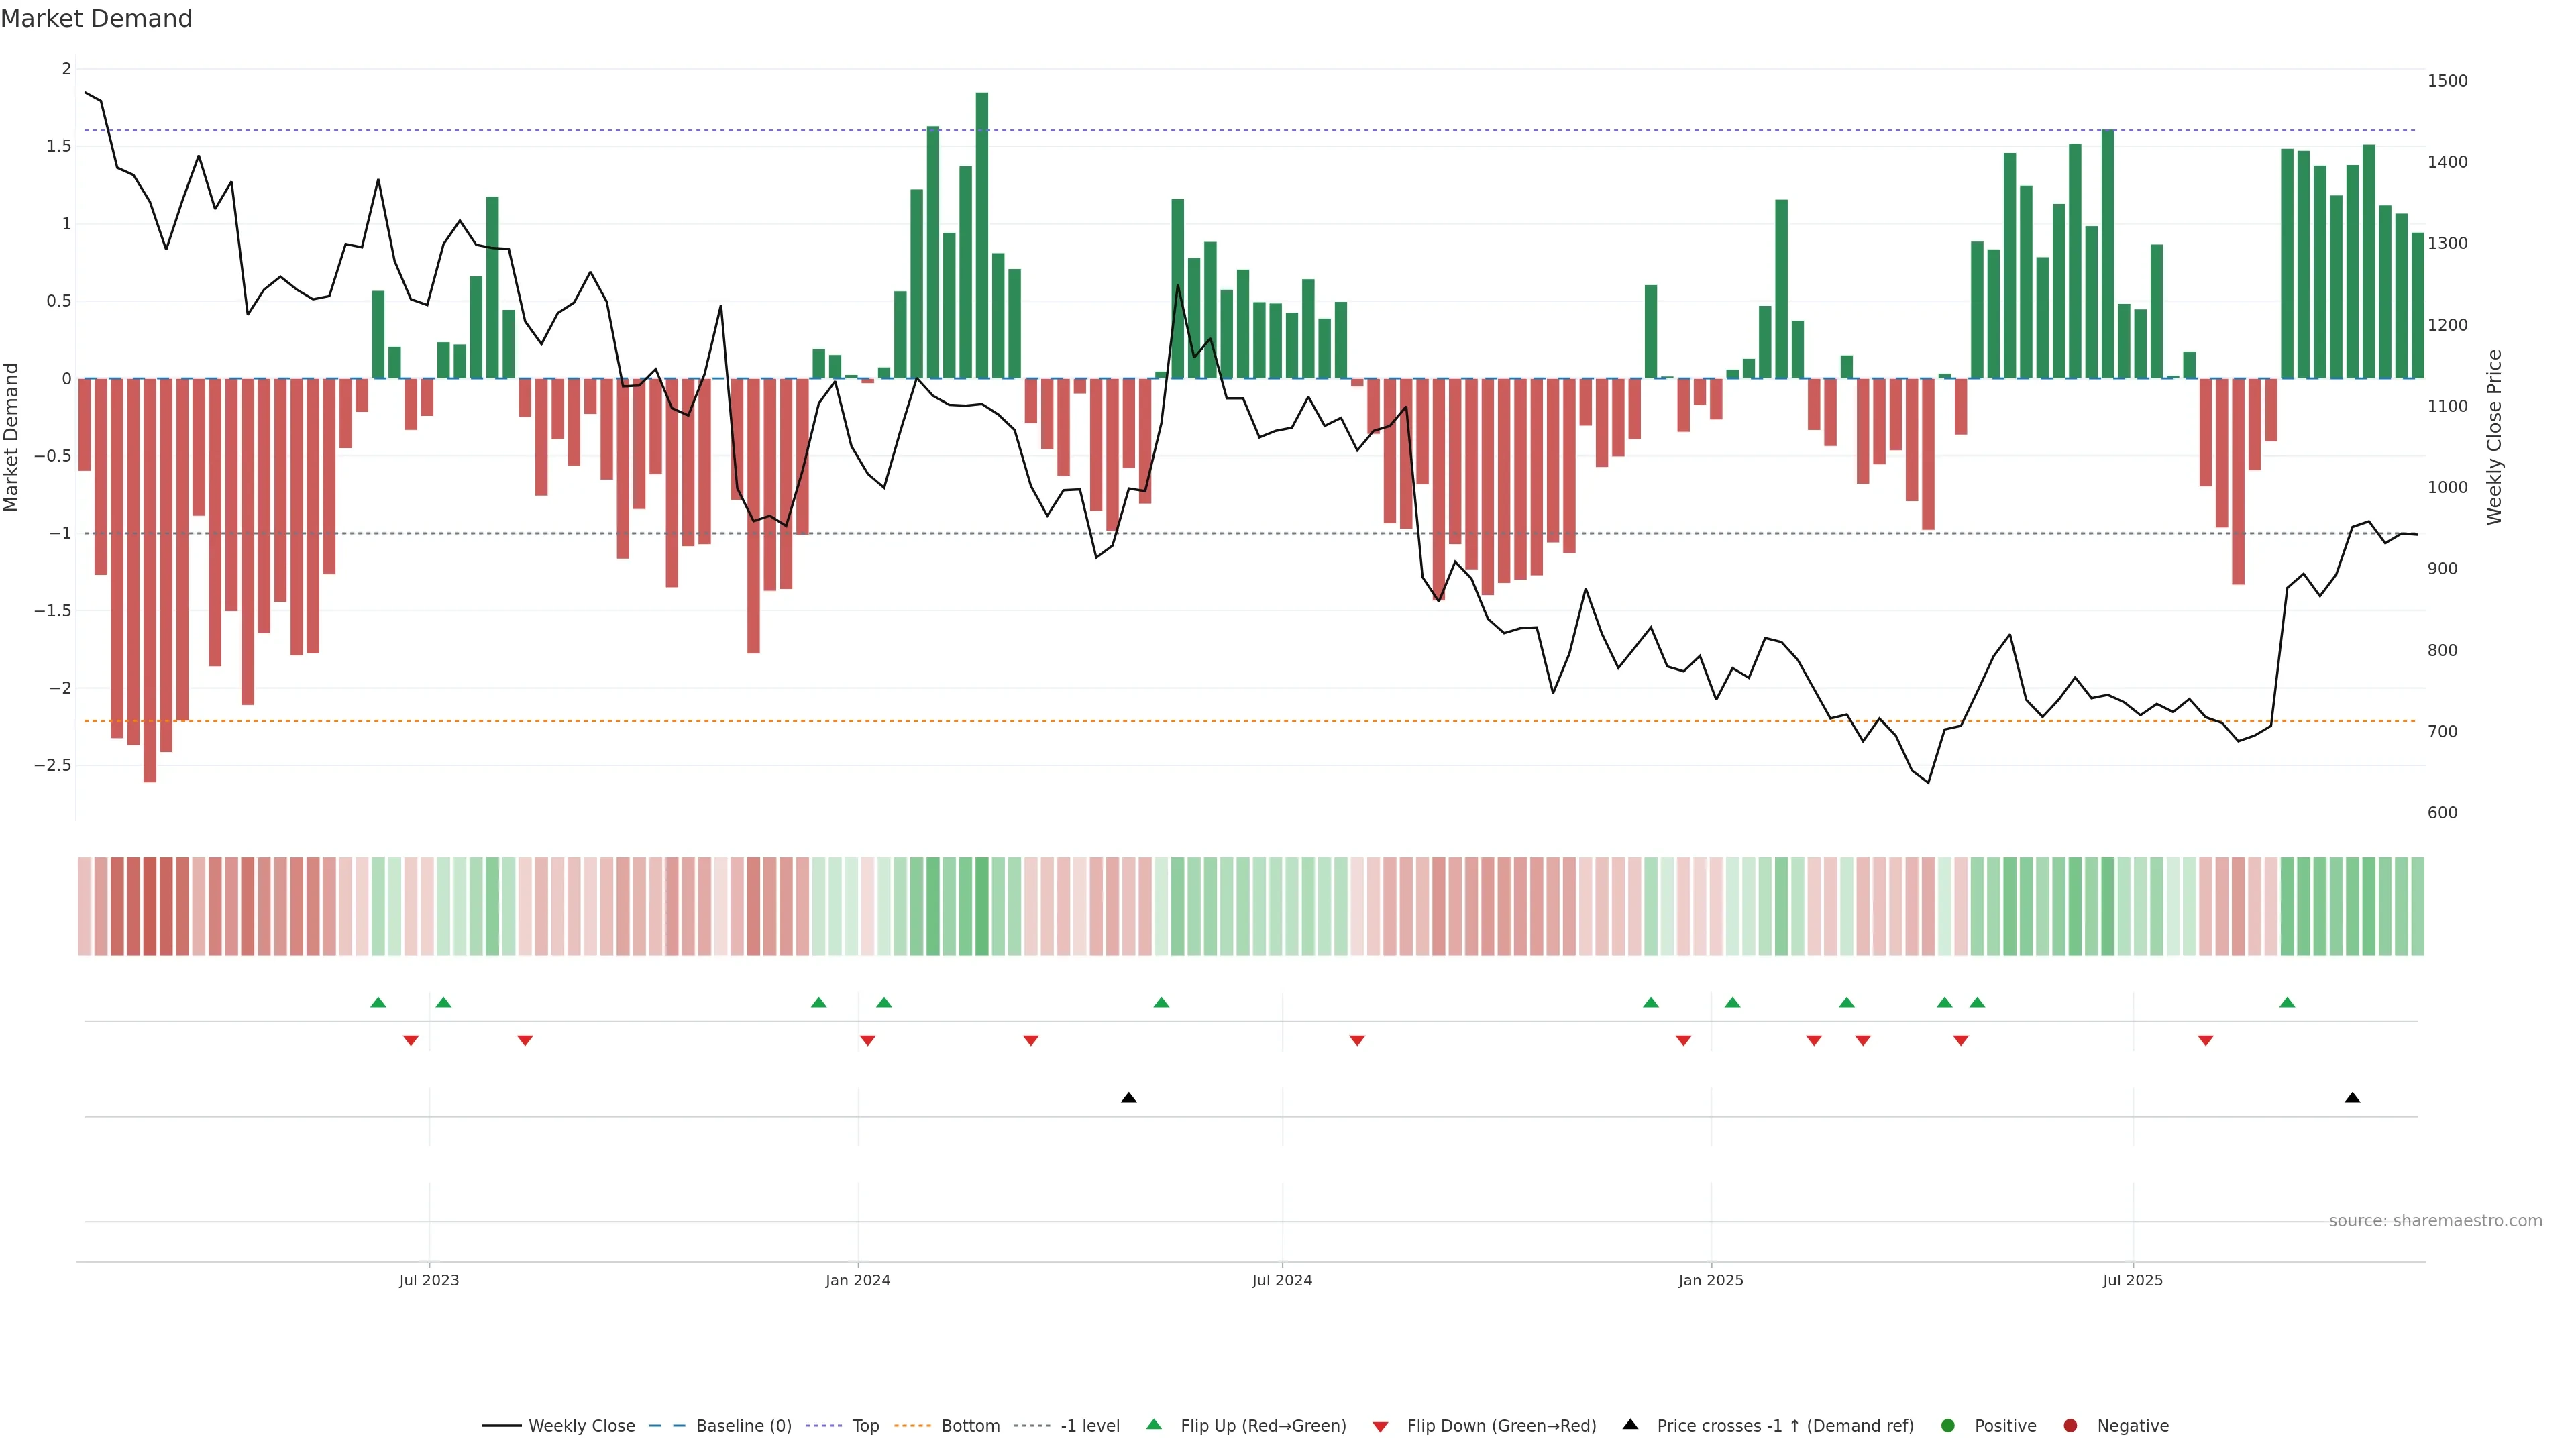Click the red Negative legend dot
The height and width of the screenshot is (1449, 2576).
pos(2070,1426)
